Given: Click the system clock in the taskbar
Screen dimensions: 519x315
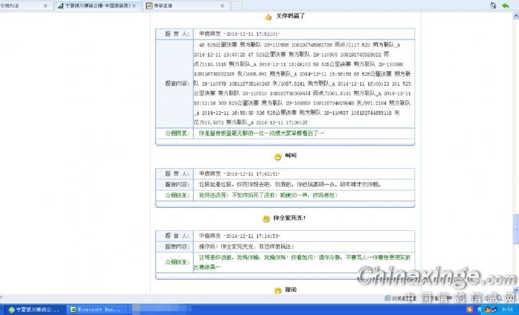Looking at the screenshot, I should 507,309.
